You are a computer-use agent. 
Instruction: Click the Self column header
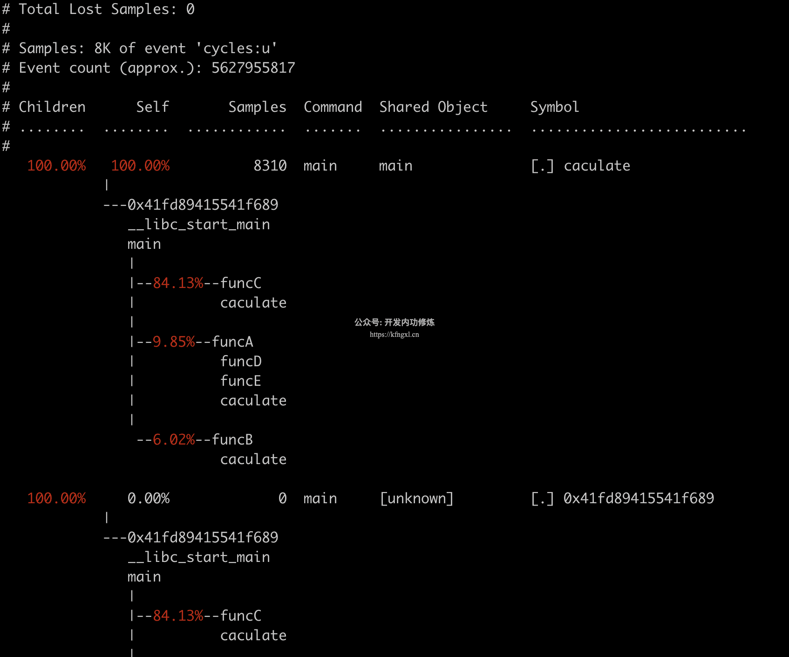tap(153, 107)
